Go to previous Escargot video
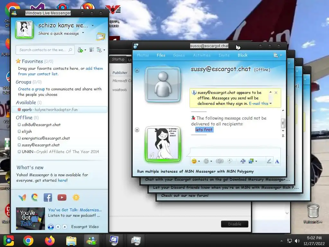This screenshot has width=329, height=247. 58,227
